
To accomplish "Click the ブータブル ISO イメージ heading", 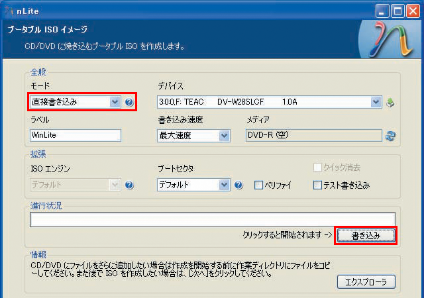I will click(x=47, y=29).
